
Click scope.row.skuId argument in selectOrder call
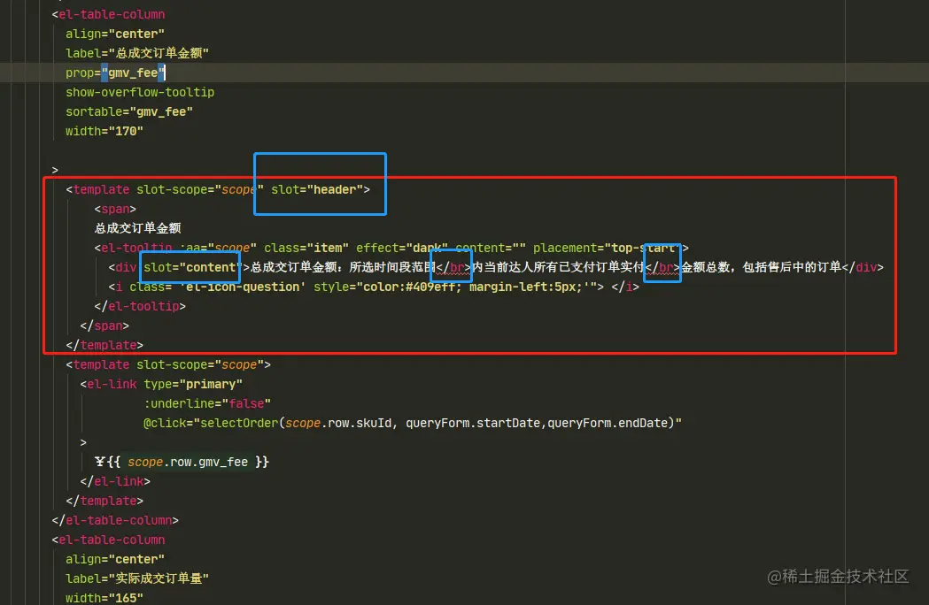tap(338, 424)
